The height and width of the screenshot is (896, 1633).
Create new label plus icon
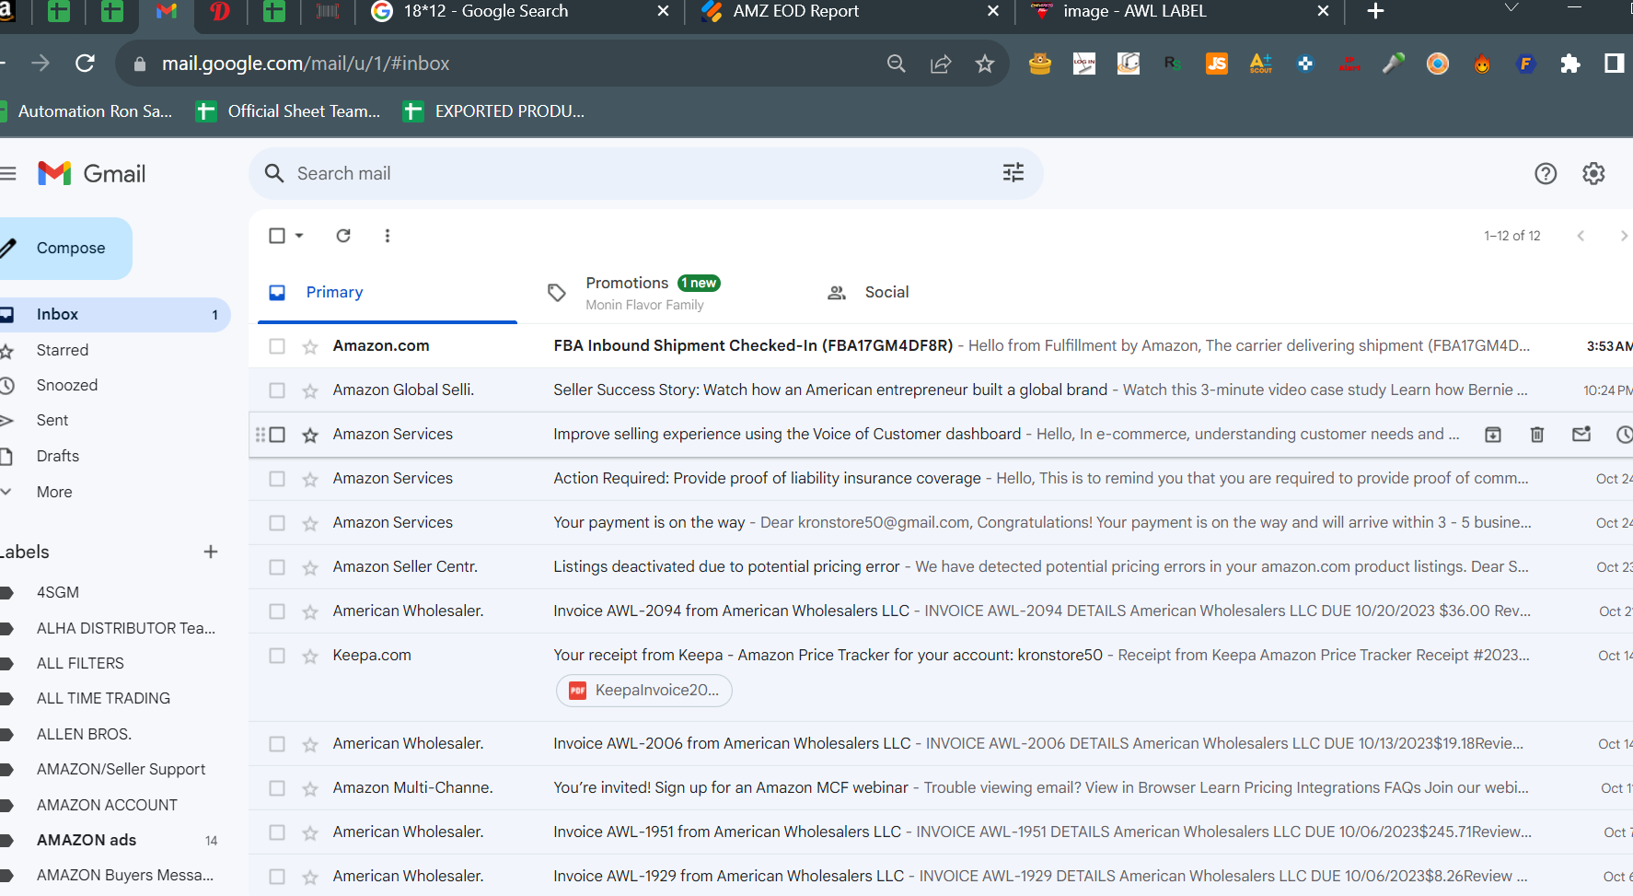211,552
